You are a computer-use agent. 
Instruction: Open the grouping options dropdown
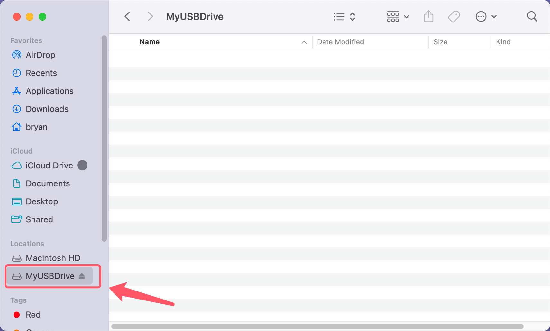coord(397,16)
